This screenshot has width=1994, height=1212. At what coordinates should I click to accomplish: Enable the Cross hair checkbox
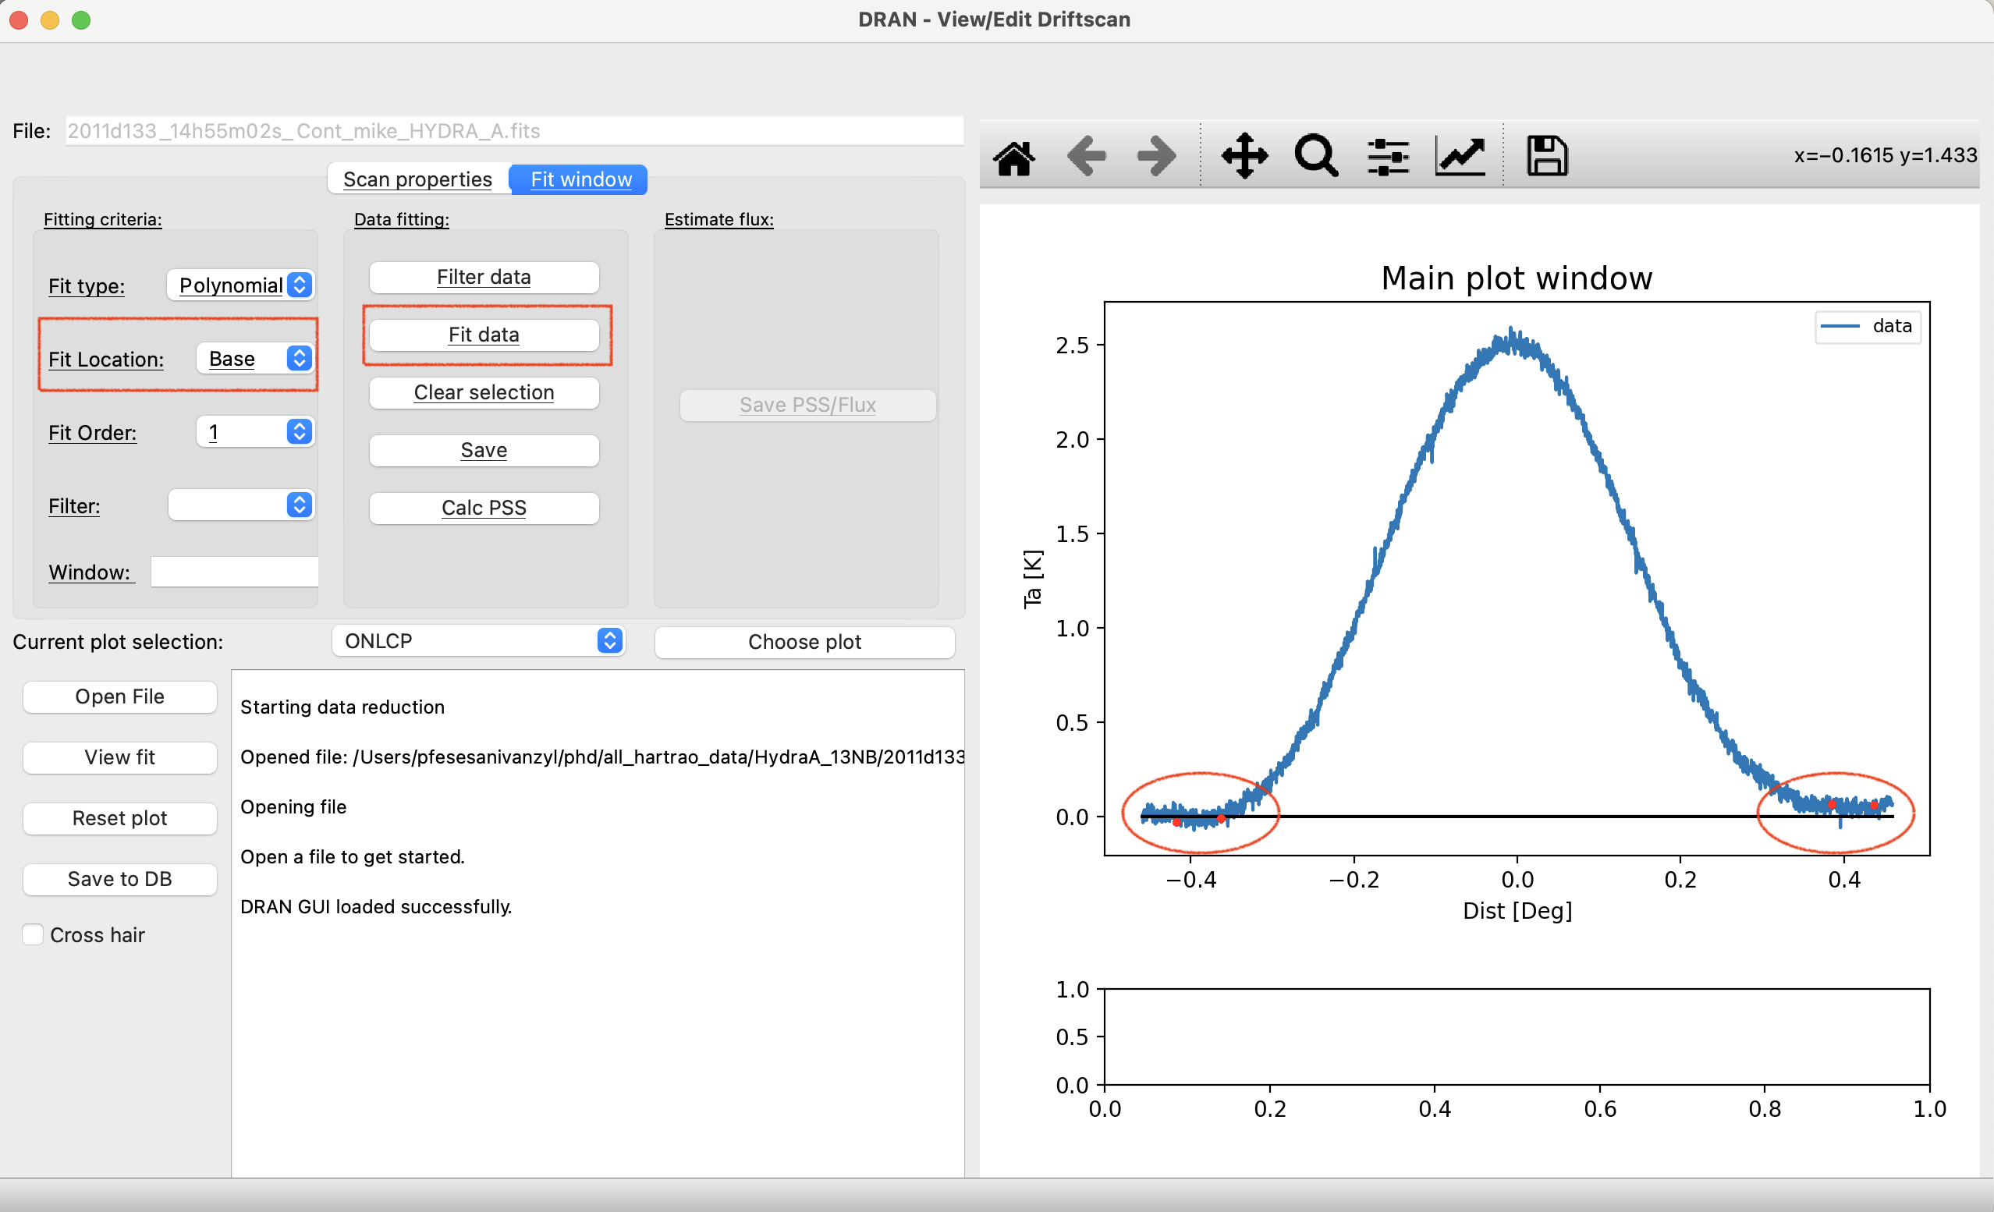[x=34, y=934]
